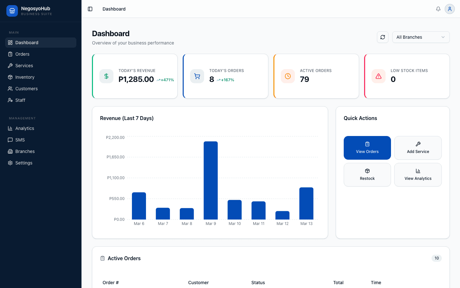Select Dashboard in the MAIN menu
The image size is (460, 288).
[x=27, y=42]
